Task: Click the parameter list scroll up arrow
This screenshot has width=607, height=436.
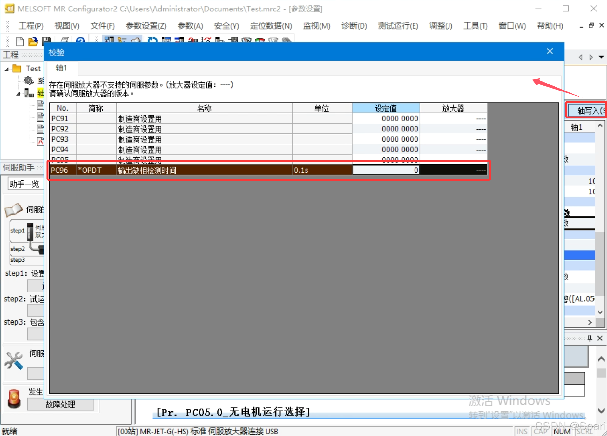Action: click(600, 126)
